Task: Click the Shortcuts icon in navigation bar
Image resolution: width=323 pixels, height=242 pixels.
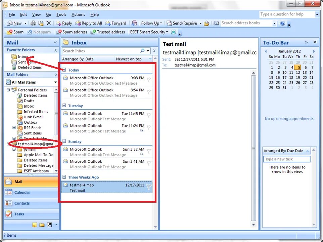Action: click(x=49, y=225)
